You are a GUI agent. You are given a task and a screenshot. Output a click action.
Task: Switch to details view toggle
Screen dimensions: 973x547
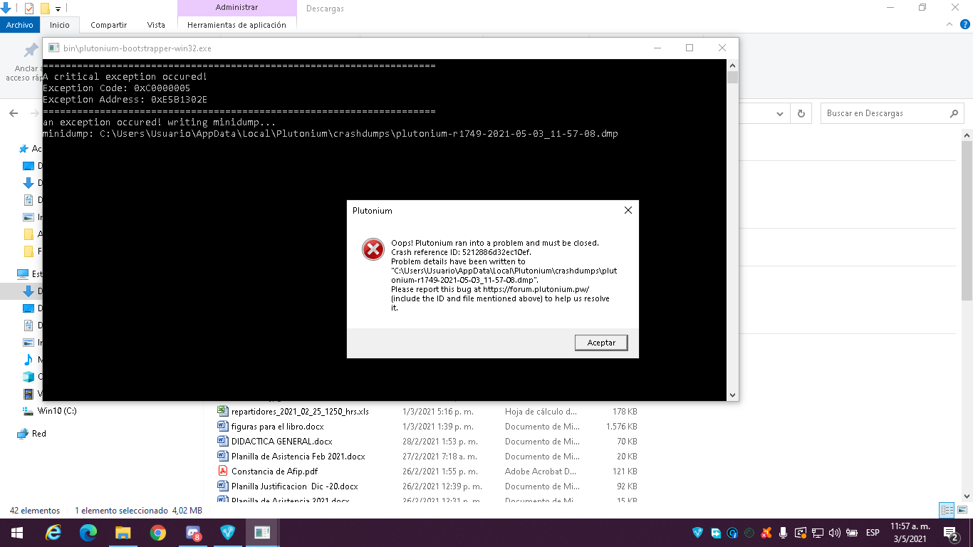pos(947,510)
